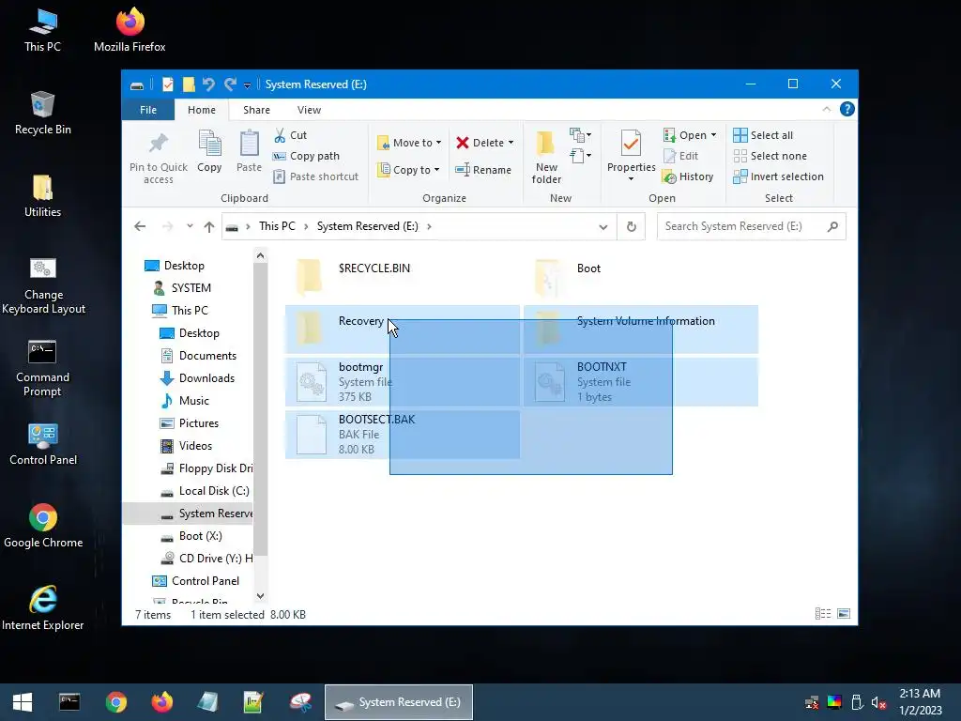Open Local Disk (C:) in navigation pane
This screenshot has width=961, height=721.
tap(213, 491)
